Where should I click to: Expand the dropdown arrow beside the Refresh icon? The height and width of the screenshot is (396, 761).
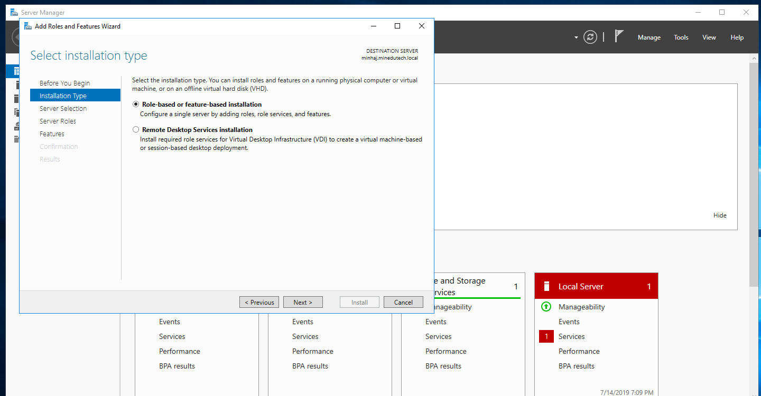[x=576, y=37]
